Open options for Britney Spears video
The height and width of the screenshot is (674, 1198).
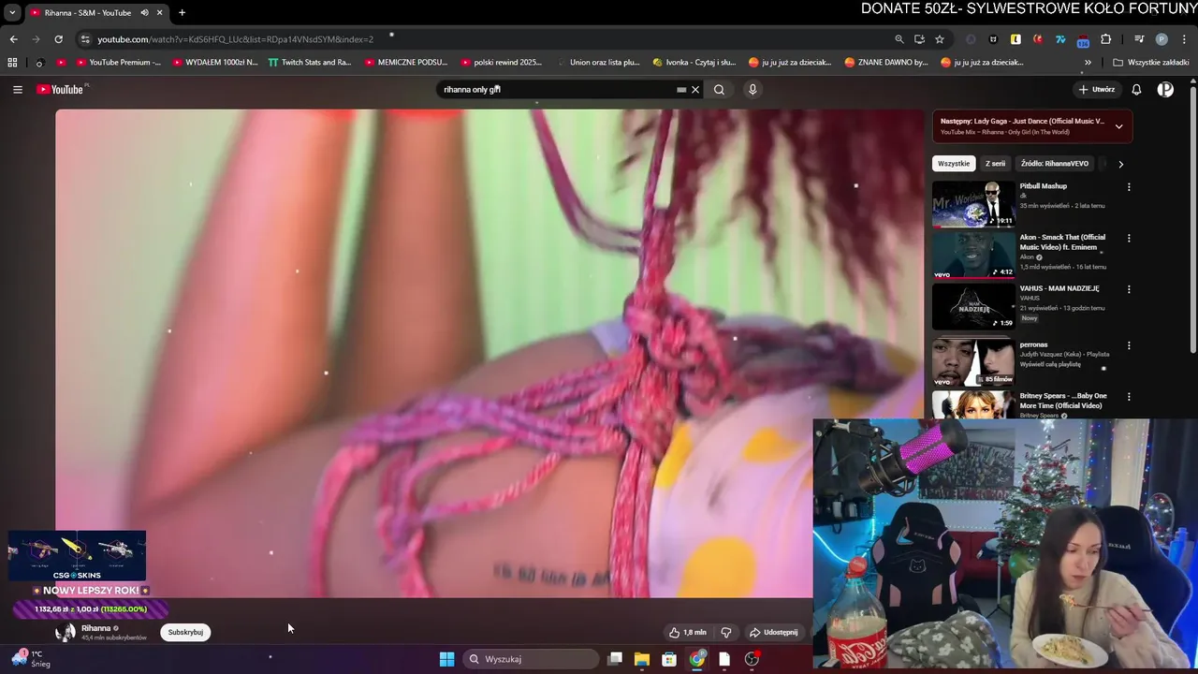(x=1129, y=397)
